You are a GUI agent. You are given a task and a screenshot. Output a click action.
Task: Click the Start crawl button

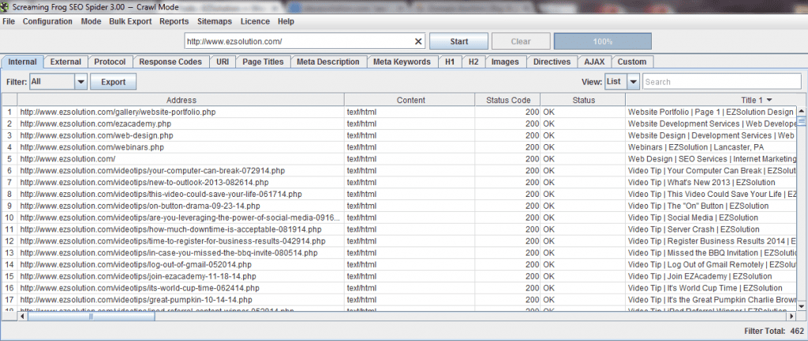(458, 42)
